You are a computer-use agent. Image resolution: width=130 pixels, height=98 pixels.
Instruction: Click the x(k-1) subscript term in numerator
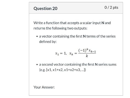[92, 51]
